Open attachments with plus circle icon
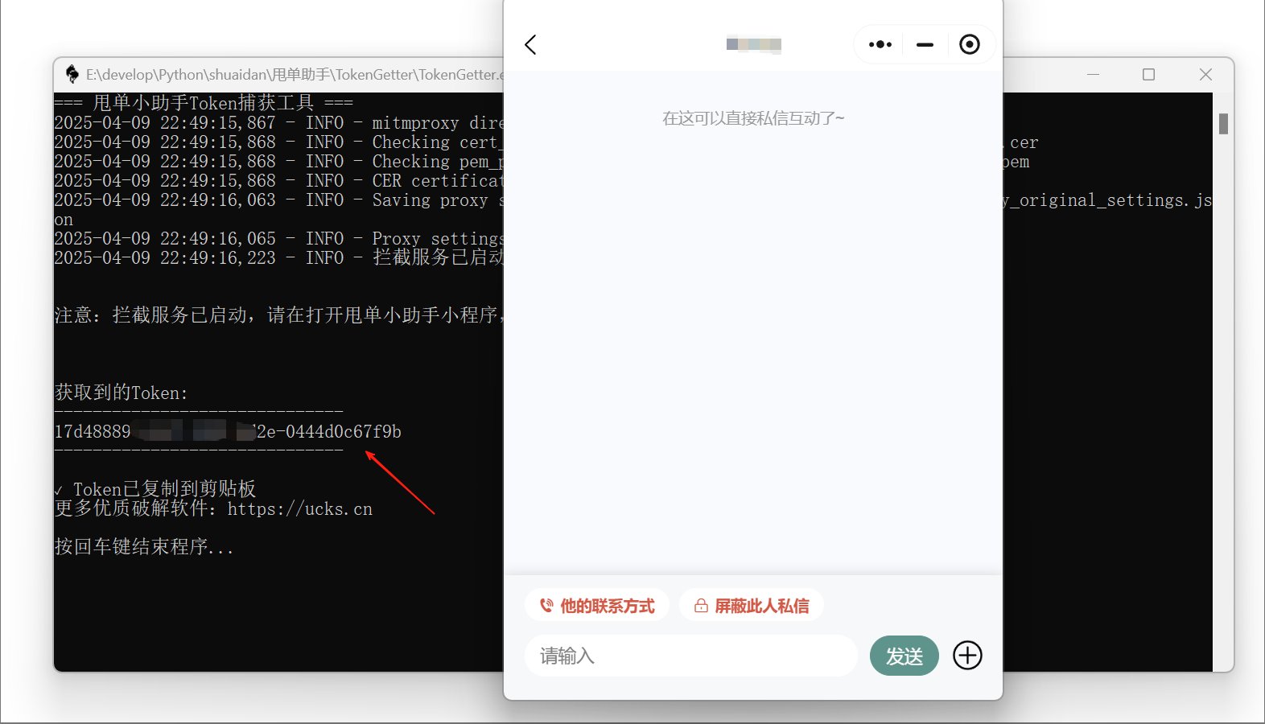Viewport: 1265px width, 724px height. point(967,656)
